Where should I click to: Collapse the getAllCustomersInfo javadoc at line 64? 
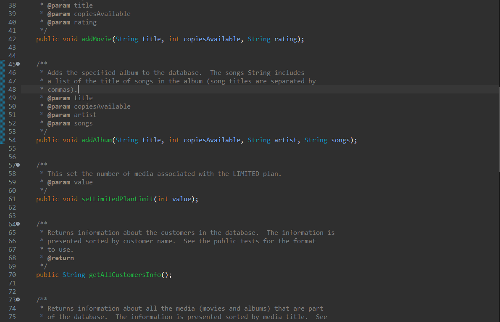pyautogui.click(x=17, y=224)
